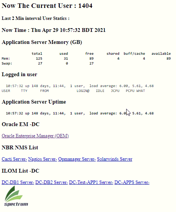Click the Application Server Memory (GB) heading
The image size is (176, 212).
point(42,42)
